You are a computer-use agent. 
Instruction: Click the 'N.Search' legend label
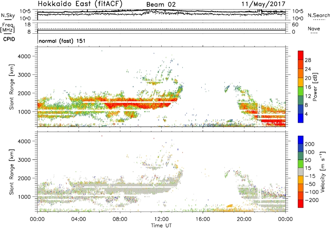pos(319,15)
